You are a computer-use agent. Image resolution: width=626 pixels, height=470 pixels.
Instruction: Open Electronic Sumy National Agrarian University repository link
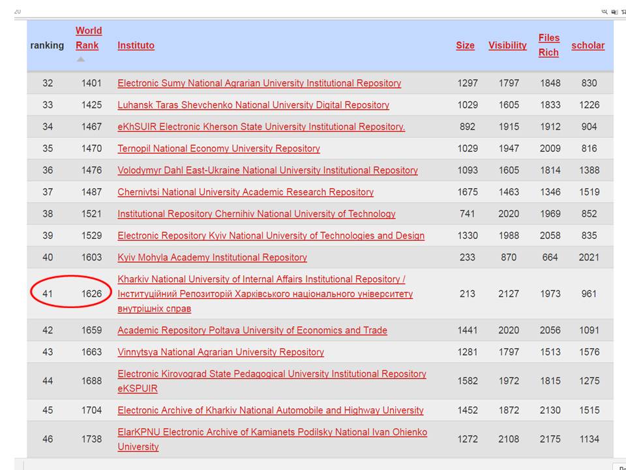(259, 84)
